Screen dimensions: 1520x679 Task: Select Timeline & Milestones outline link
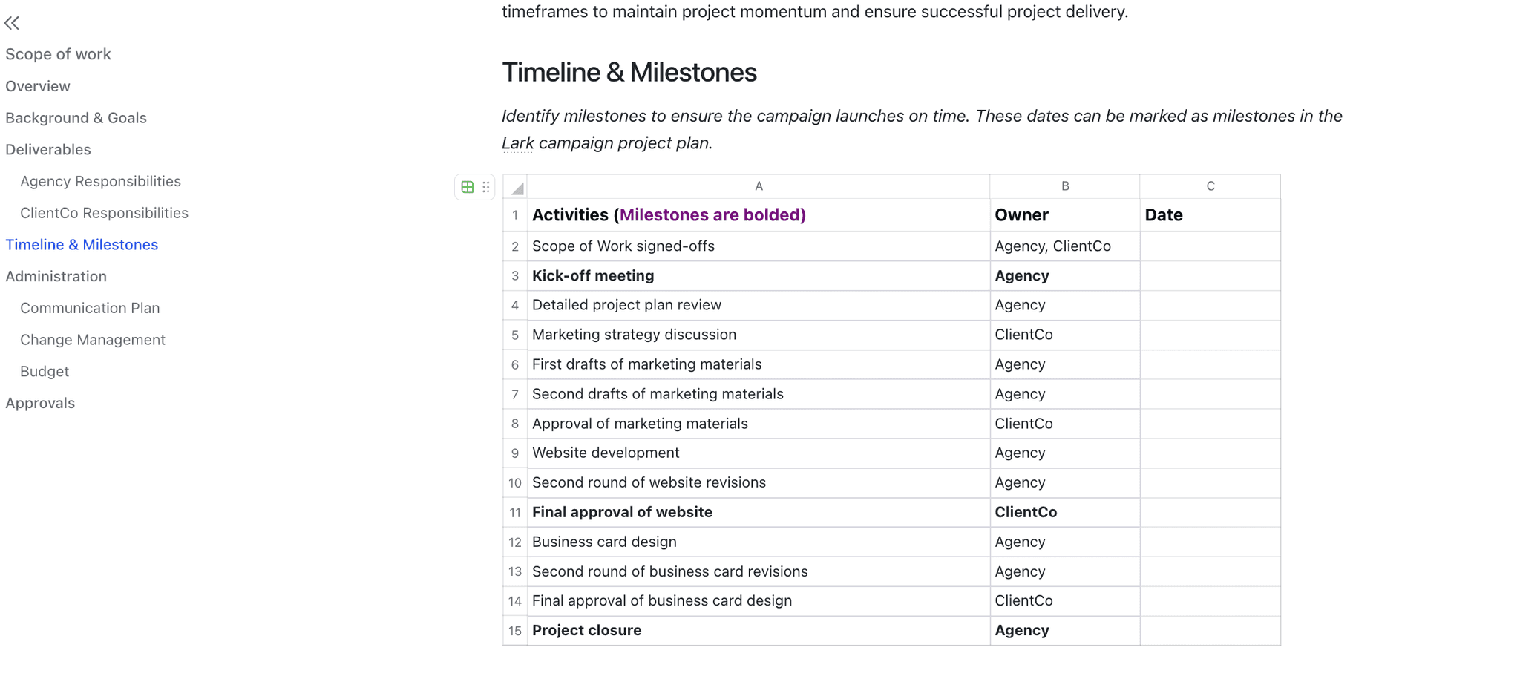[x=82, y=245]
